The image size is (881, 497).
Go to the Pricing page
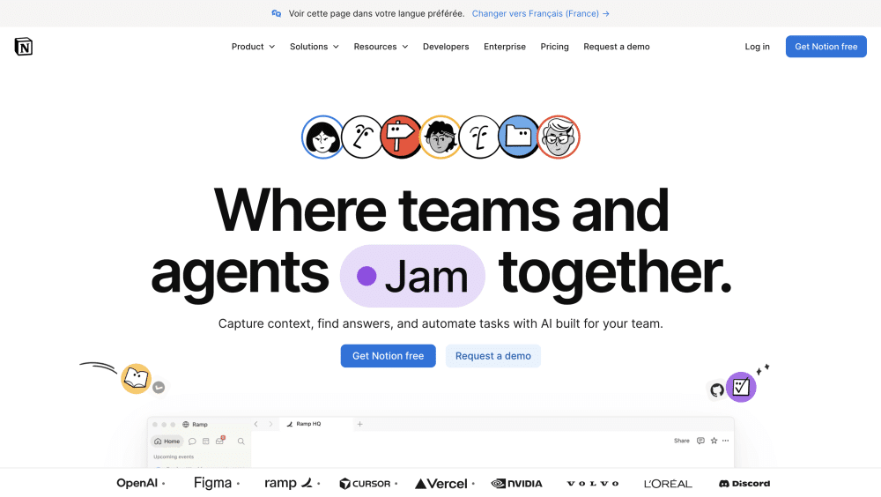(554, 47)
